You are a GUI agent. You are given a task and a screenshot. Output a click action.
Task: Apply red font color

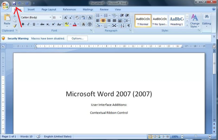pyautogui.click(x=75, y=24)
